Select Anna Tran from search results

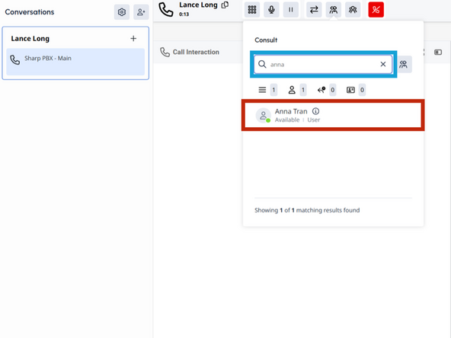(x=333, y=115)
